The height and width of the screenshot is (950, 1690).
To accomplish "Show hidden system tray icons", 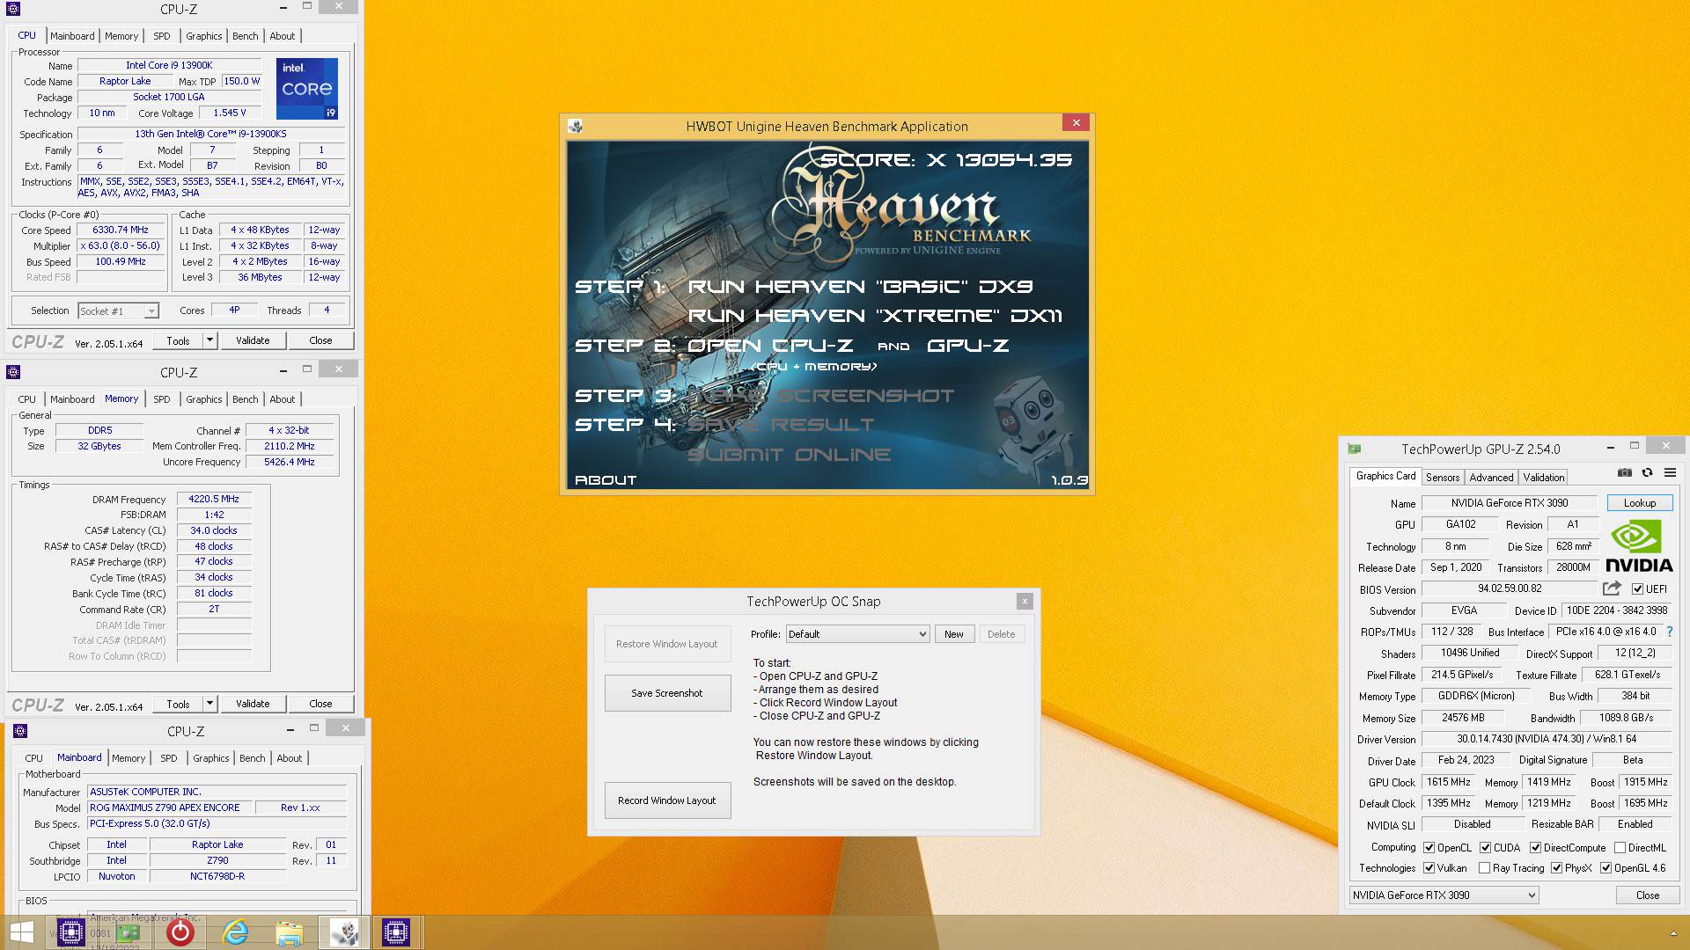I will point(1673,933).
